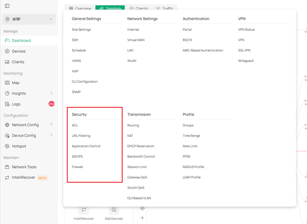This screenshot has height=224, width=307.
Task: Click the Devices icon in sidebar
Action: coord(7,51)
